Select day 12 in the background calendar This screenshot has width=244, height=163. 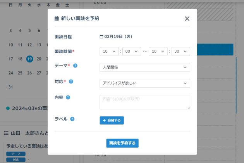(x=29, y=45)
